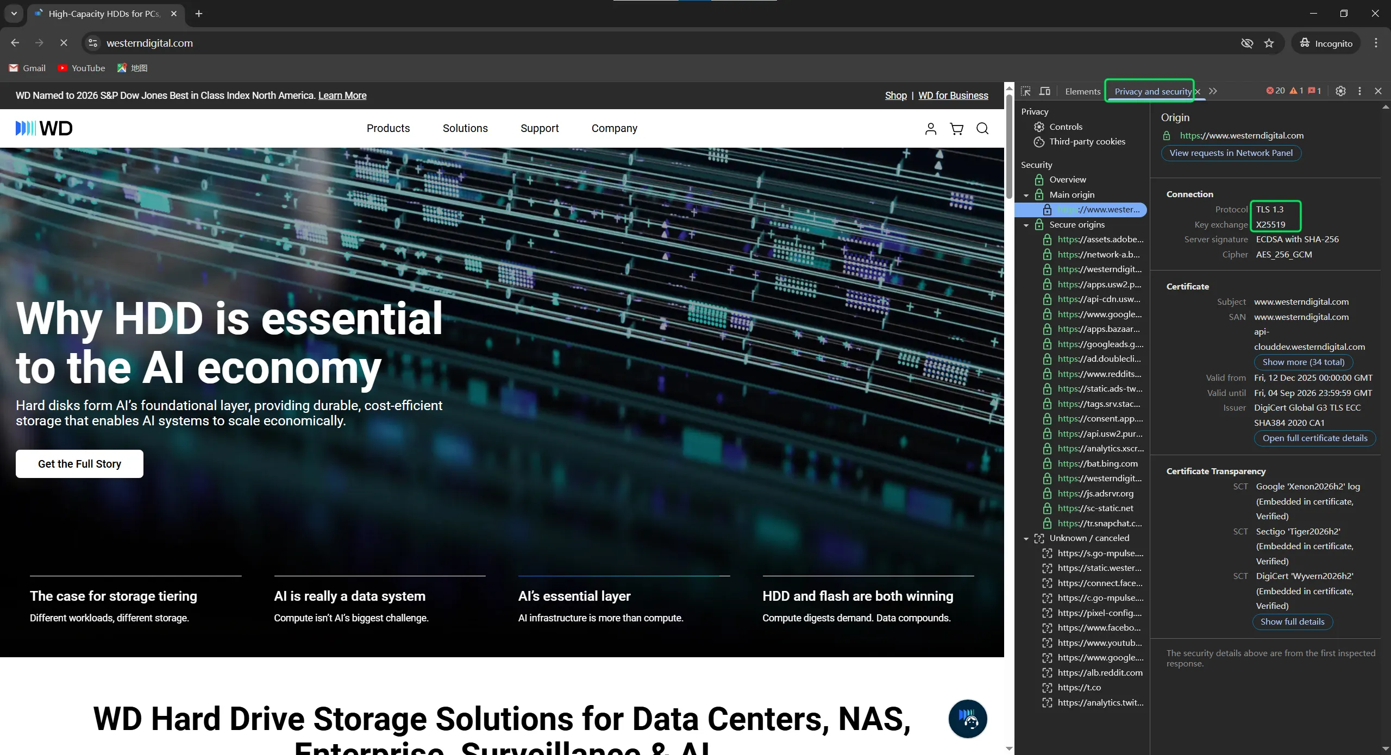Collapse the Unknown / canceled tree node
The height and width of the screenshot is (755, 1391).
pyautogui.click(x=1026, y=538)
